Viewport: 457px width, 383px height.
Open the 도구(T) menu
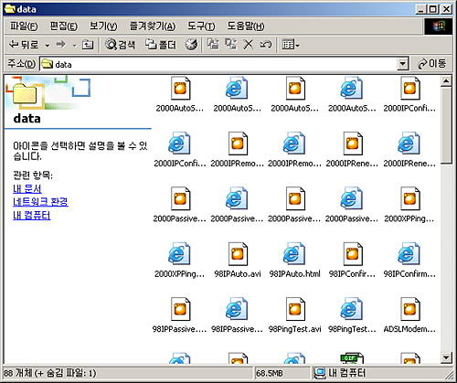pos(201,27)
